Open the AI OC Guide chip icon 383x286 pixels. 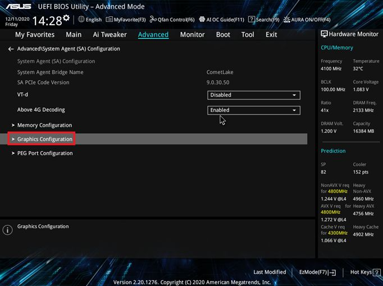[x=202, y=19]
